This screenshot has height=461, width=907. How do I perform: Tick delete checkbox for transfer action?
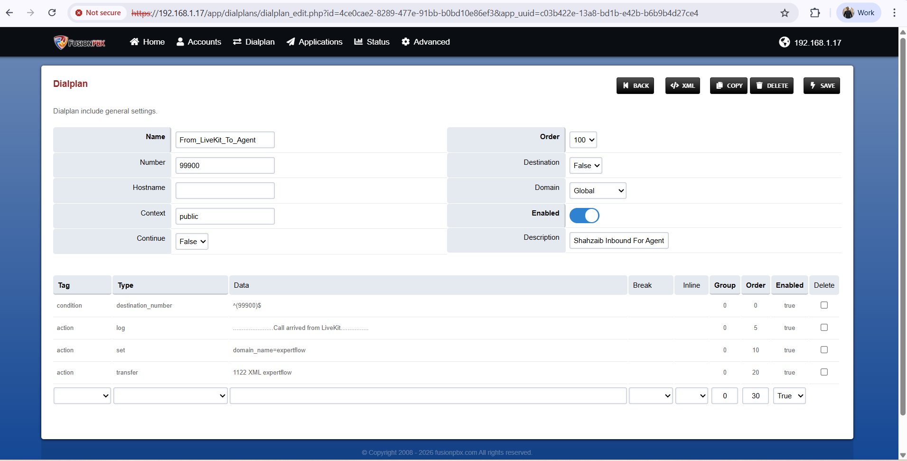[x=824, y=372]
